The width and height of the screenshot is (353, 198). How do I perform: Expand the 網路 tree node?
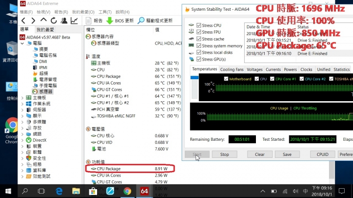click(x=22, y=134)
